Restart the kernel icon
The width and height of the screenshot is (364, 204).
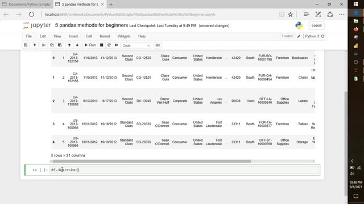point(109,45)
